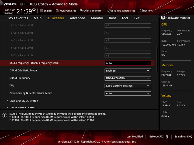This screenshot has height=145, width=194.
Task: Select the DRAM Frequency label
Action: [x=20, y=78]
